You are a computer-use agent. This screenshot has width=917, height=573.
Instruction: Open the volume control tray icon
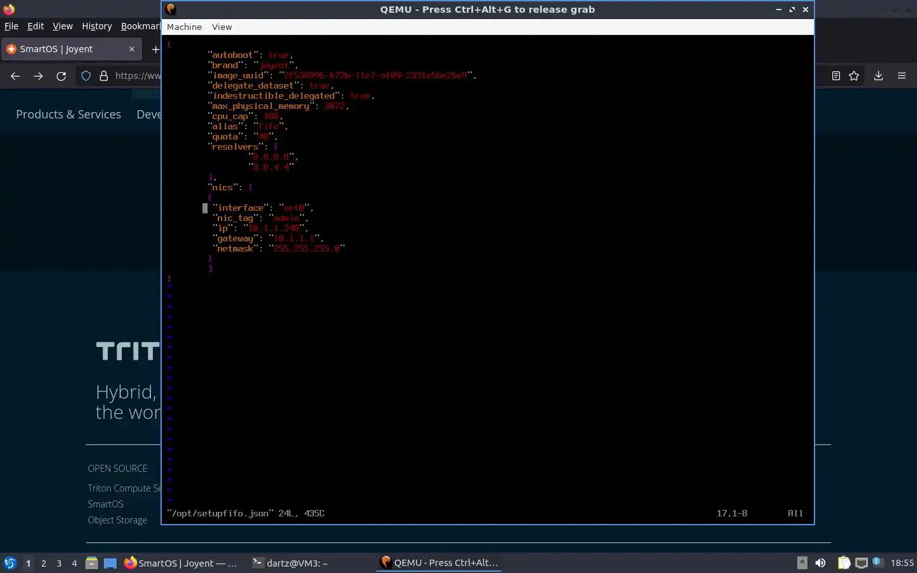(x=820, y=563)
